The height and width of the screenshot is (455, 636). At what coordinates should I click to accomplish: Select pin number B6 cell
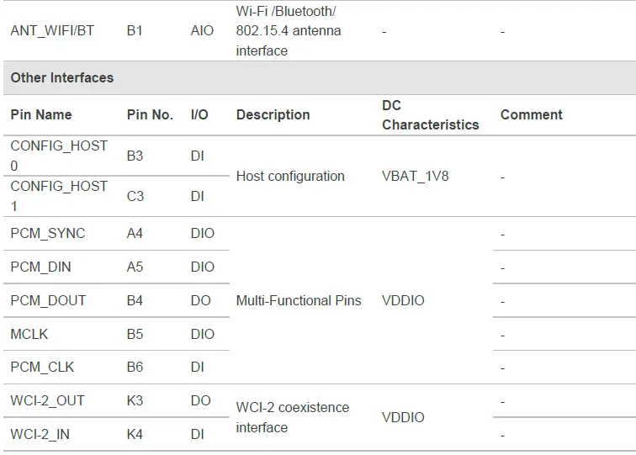click(135, 368)
